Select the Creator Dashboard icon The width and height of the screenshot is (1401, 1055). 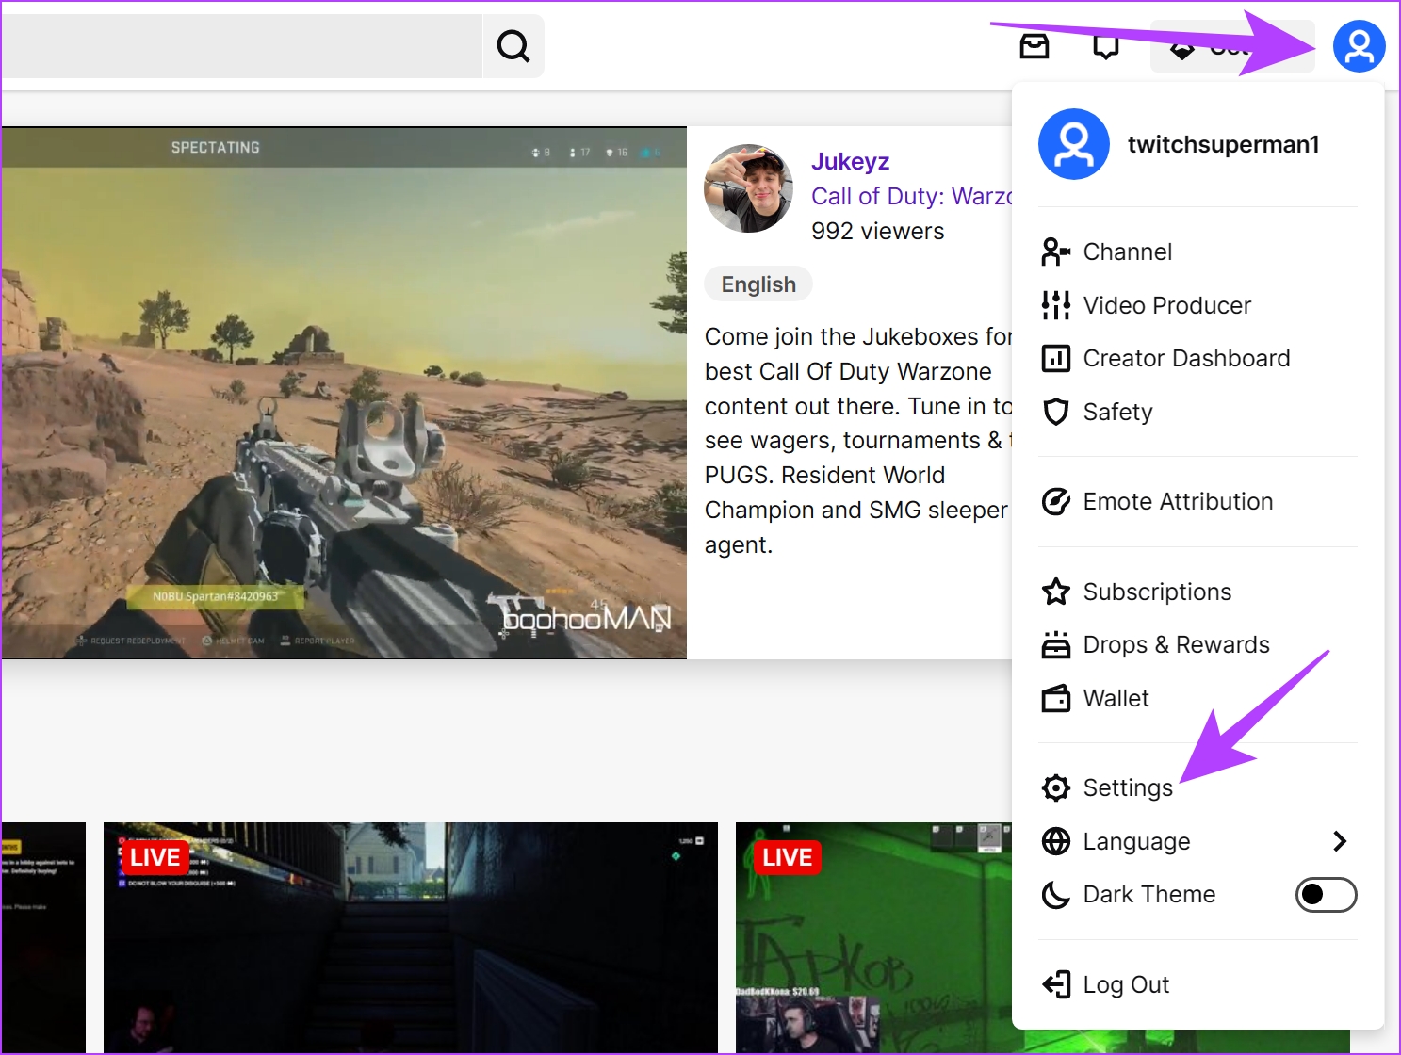1056,358
